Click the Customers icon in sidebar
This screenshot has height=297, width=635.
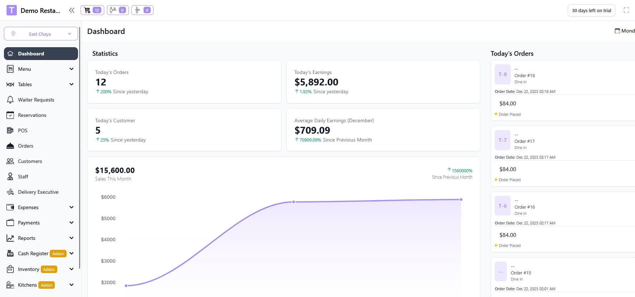tap(10, 161)
